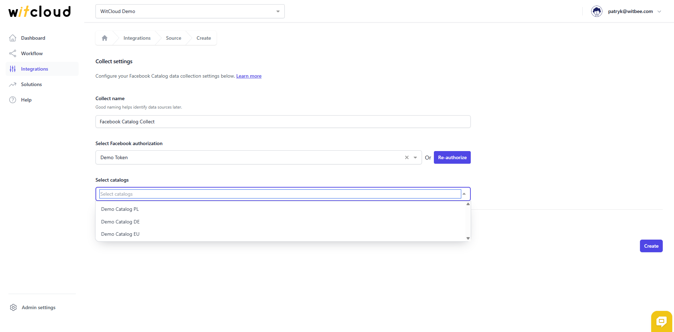Choose Demo Catalog PL option
Viewport: 674px width, 332px height.
[x=280, y=209]
